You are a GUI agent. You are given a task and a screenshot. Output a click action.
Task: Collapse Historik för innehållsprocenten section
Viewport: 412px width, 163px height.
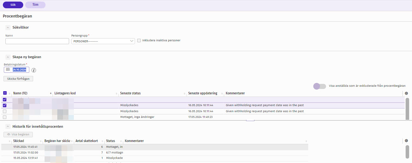tap(8, 126)
